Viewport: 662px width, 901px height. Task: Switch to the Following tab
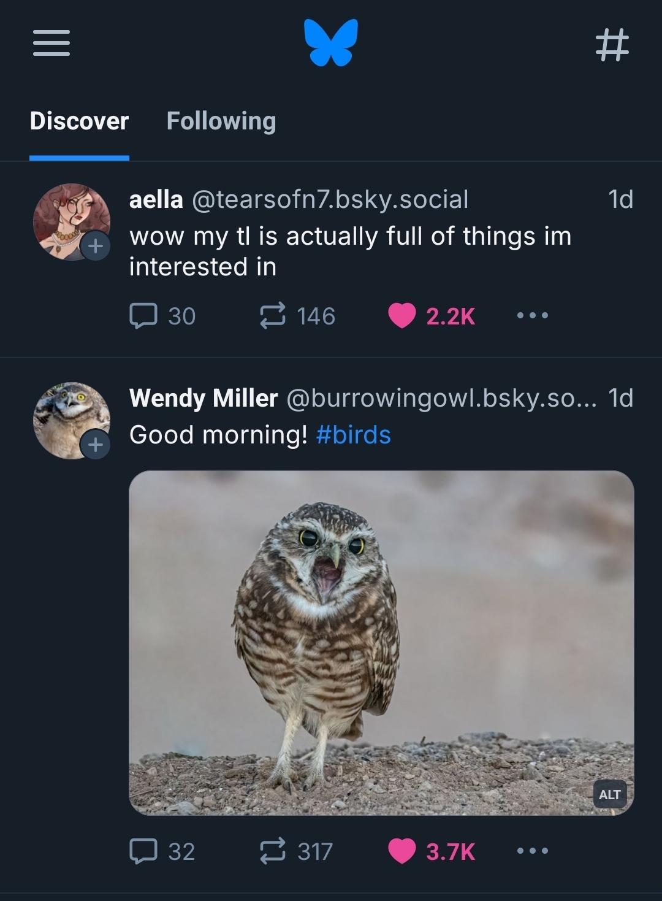coord(221,121)
